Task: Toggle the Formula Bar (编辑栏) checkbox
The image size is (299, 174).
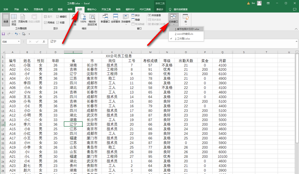Action: coord(58,16)
